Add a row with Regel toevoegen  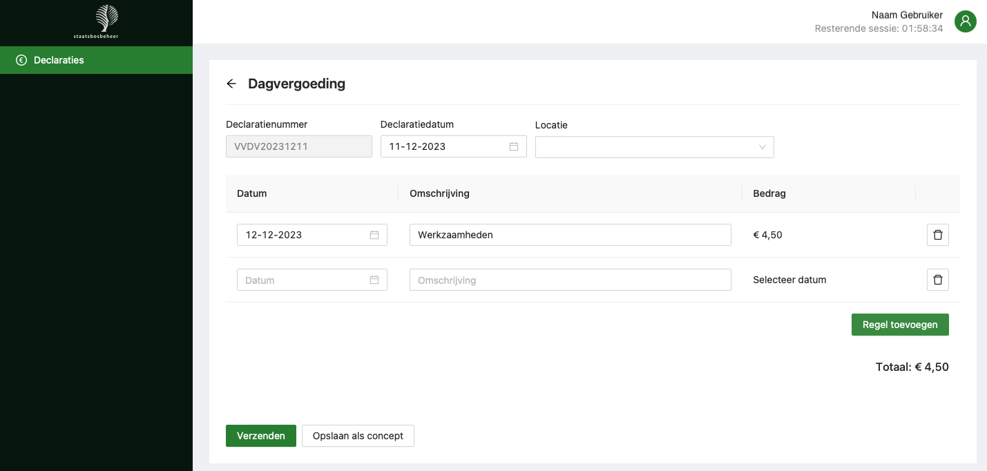click(900, 325)
